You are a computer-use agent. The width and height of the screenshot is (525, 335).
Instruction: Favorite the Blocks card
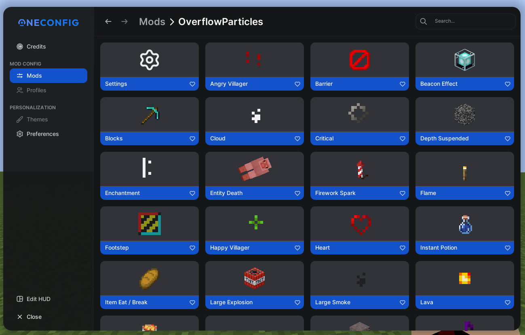point(192,139)
